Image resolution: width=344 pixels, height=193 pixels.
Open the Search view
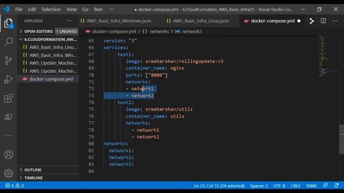pos(9,42)
